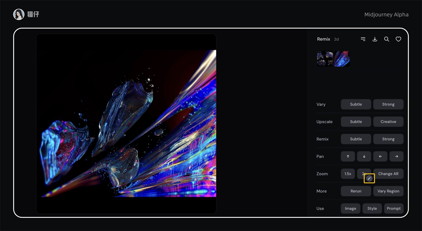Pan image right with arrow
Image resolution: width=422 pixels, height=231 pixels.
pos(396,156)
